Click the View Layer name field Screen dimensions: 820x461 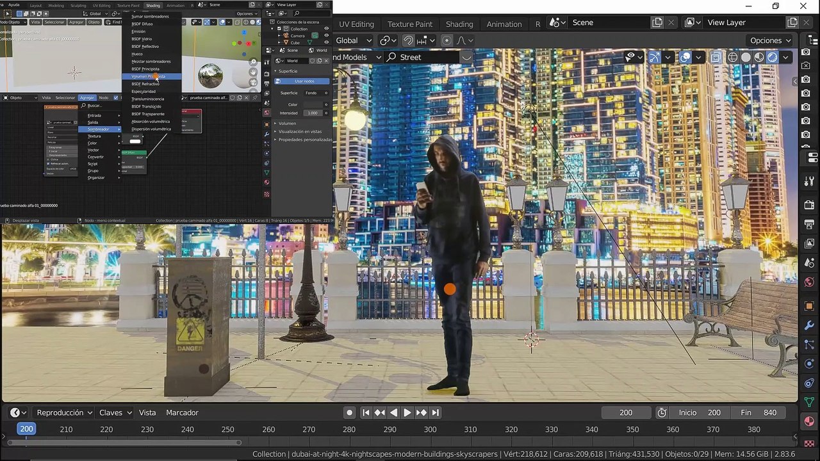click(x=744, y=22)
